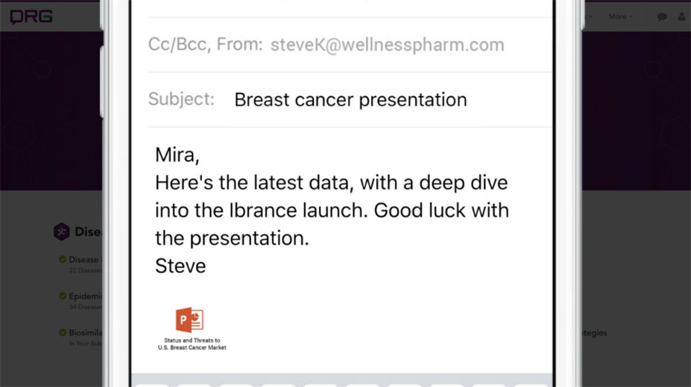This screenshot has width=691, height=387.
Task: Select the Status and Threats attachment label
Action: click(x=192, y=344)
